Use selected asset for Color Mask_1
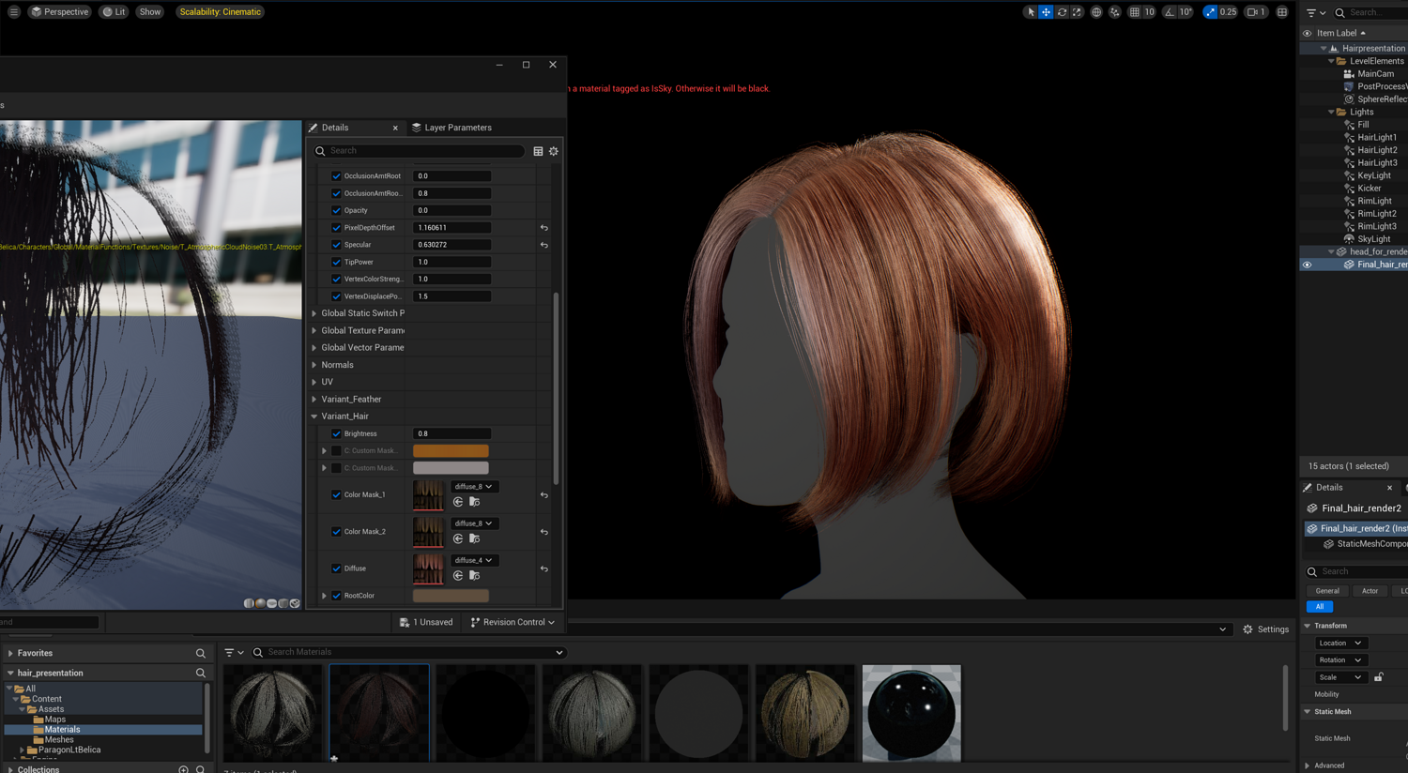The image size is (1408, 773). tap(458, 502)
